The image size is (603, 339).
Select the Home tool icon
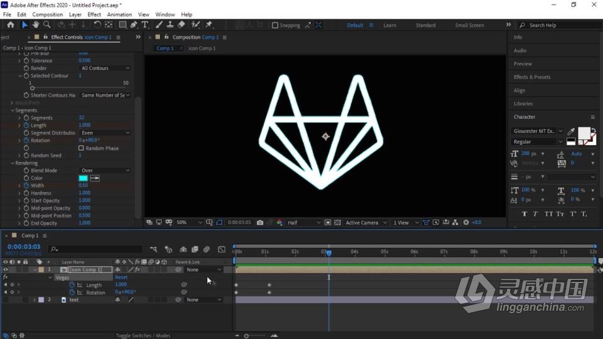pos(11,25)
